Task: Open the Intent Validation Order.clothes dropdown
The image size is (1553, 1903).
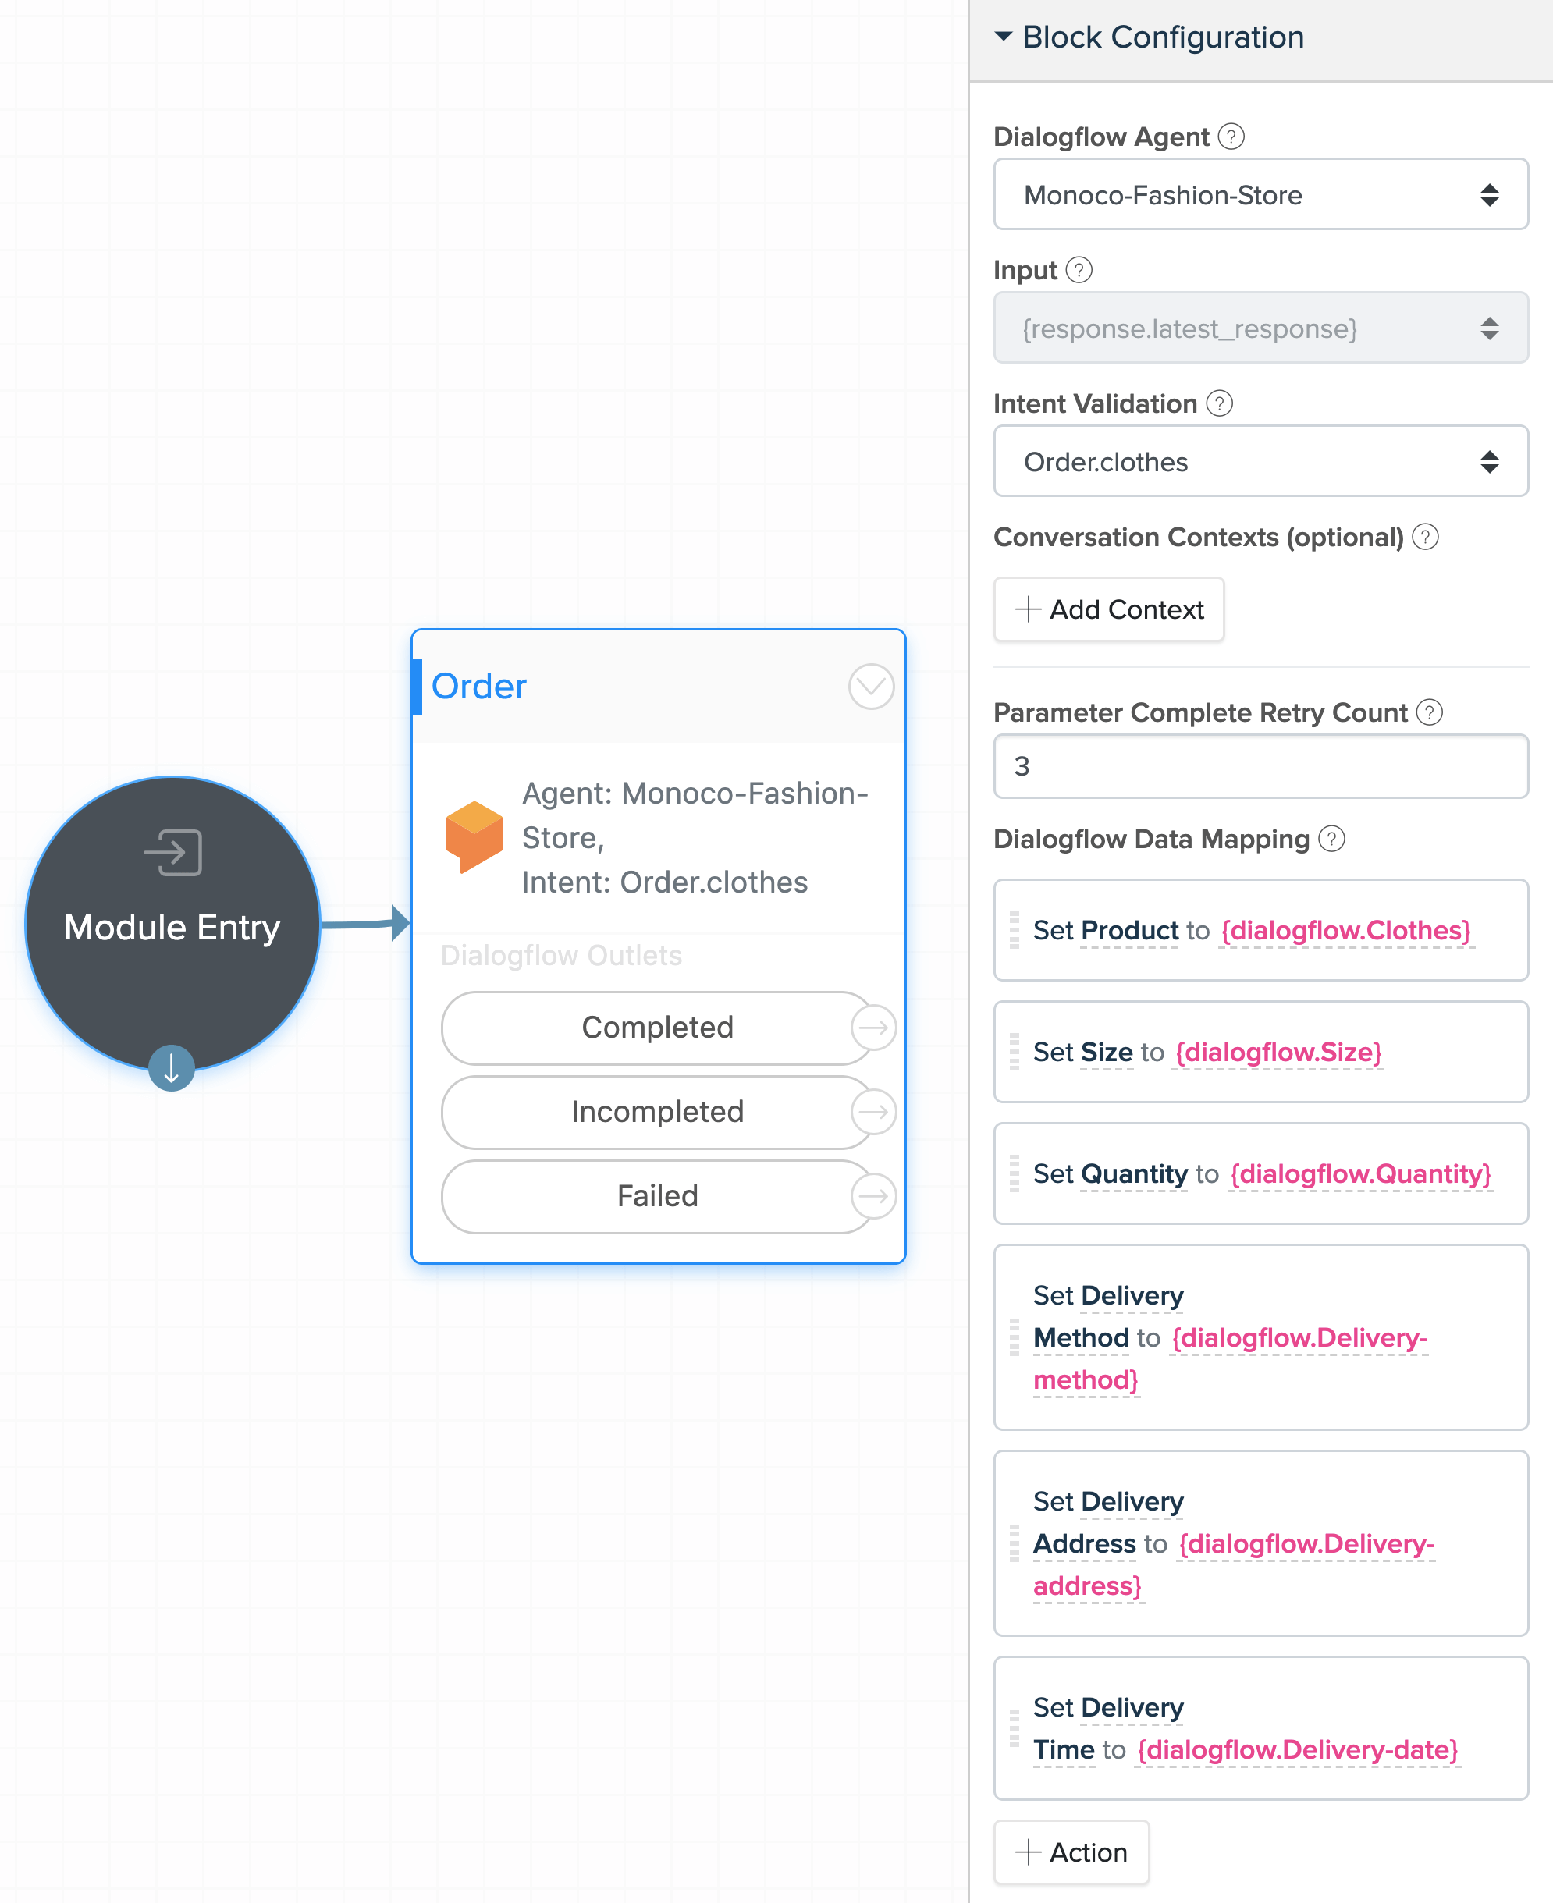Action: 1260,461
